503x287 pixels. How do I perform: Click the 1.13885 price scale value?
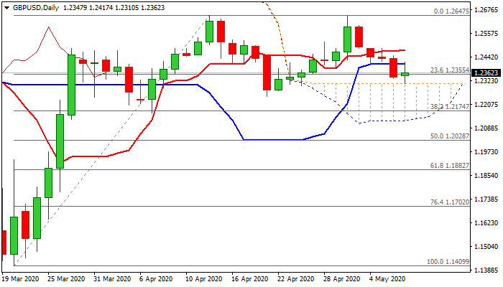coord(486,270)
